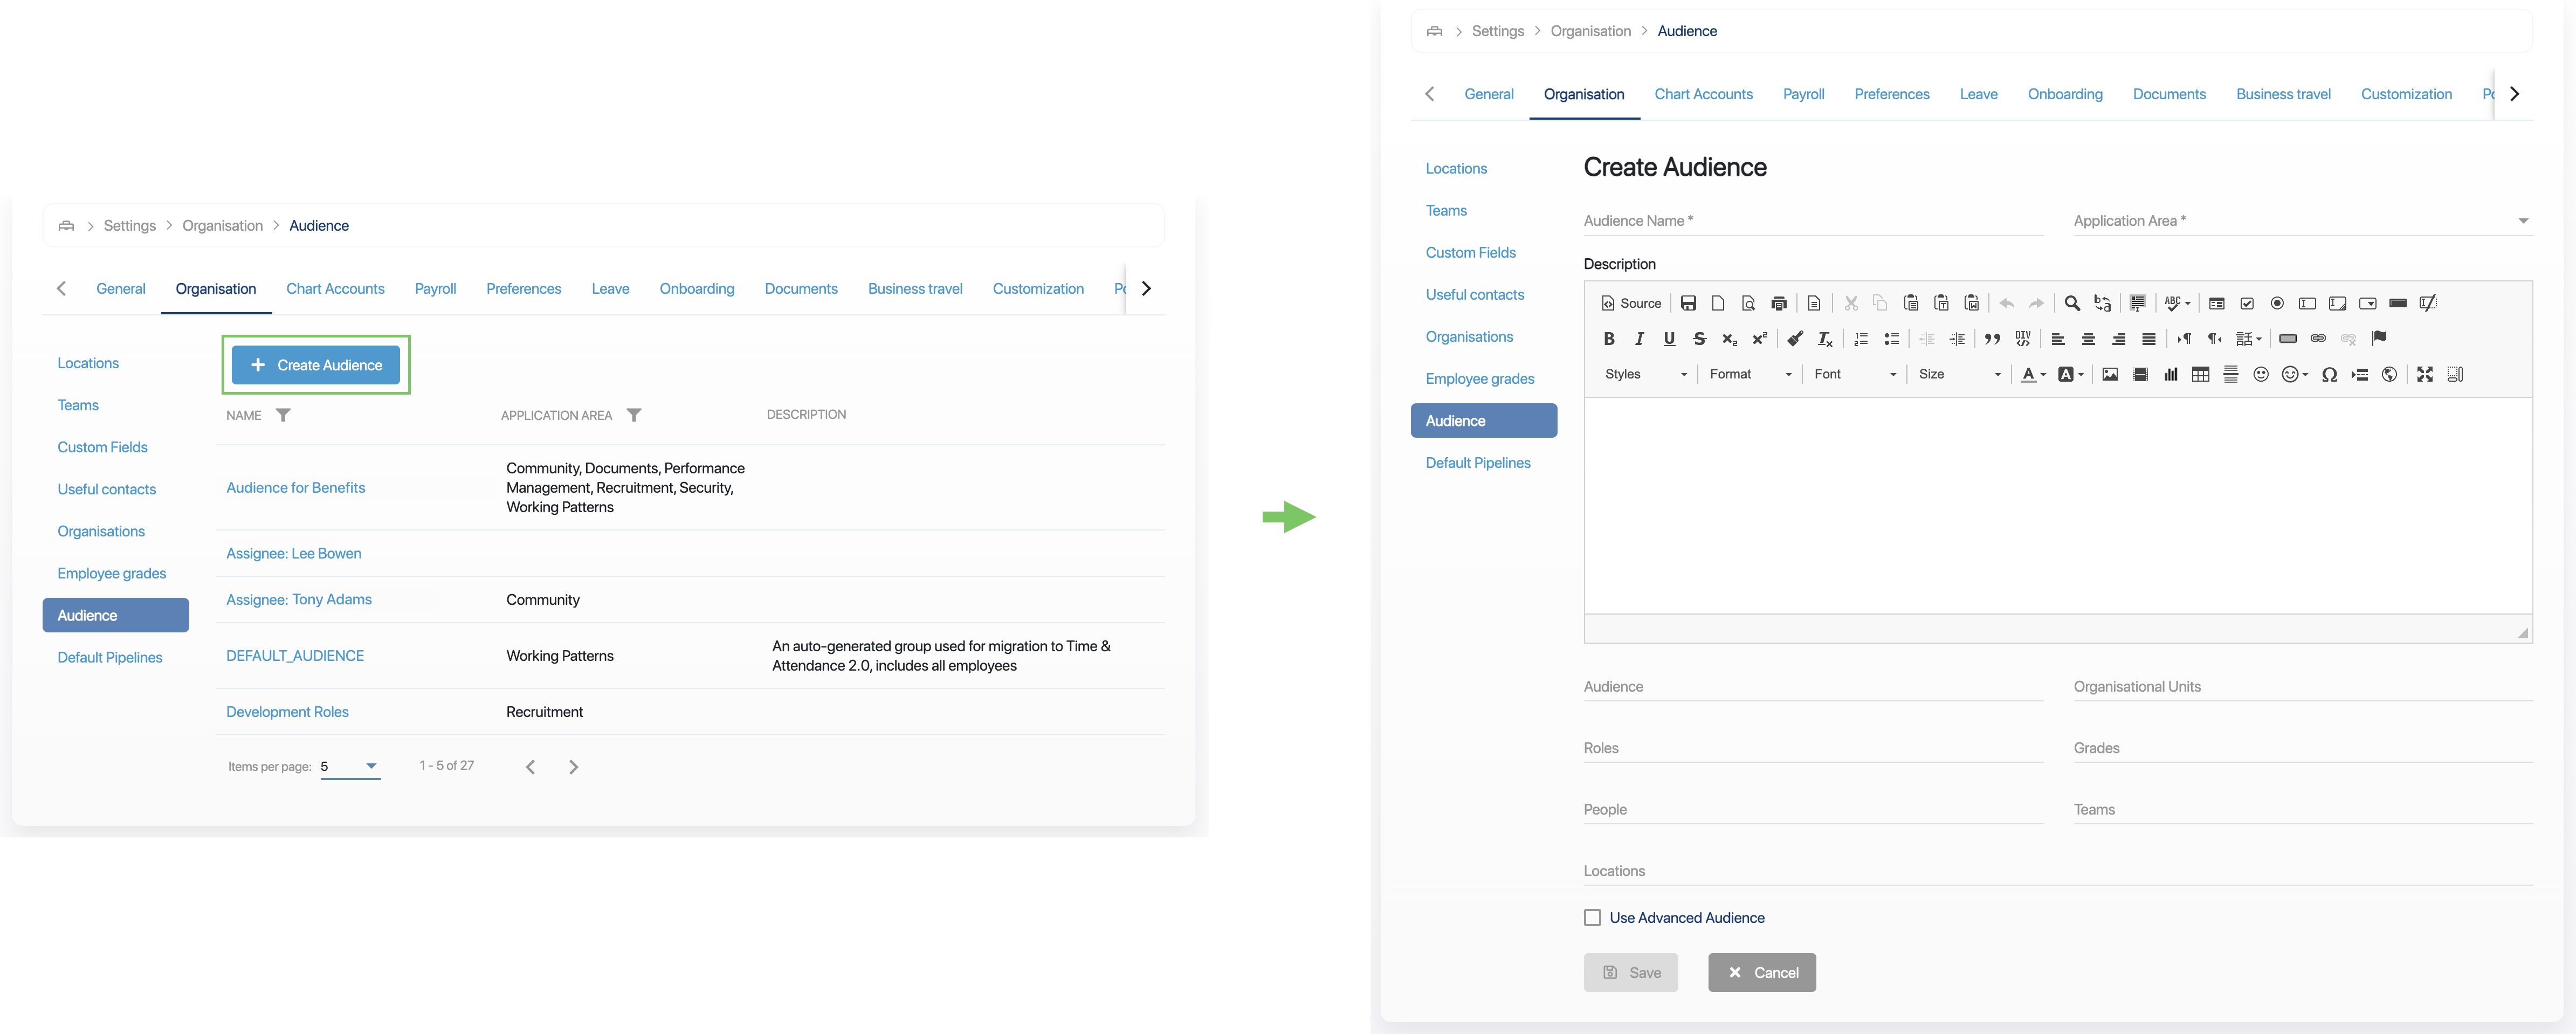Filter the NAME column

click(x=283, y=415)
